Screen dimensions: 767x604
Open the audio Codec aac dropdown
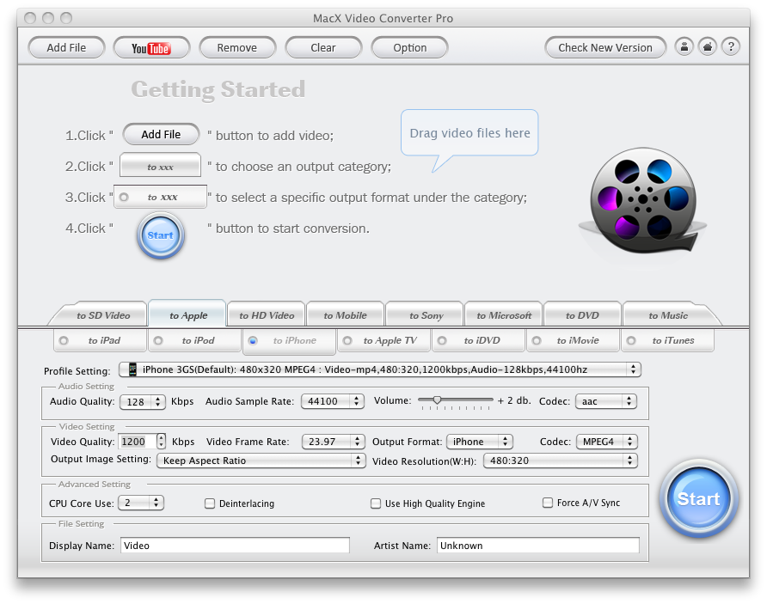coord(606,401)
